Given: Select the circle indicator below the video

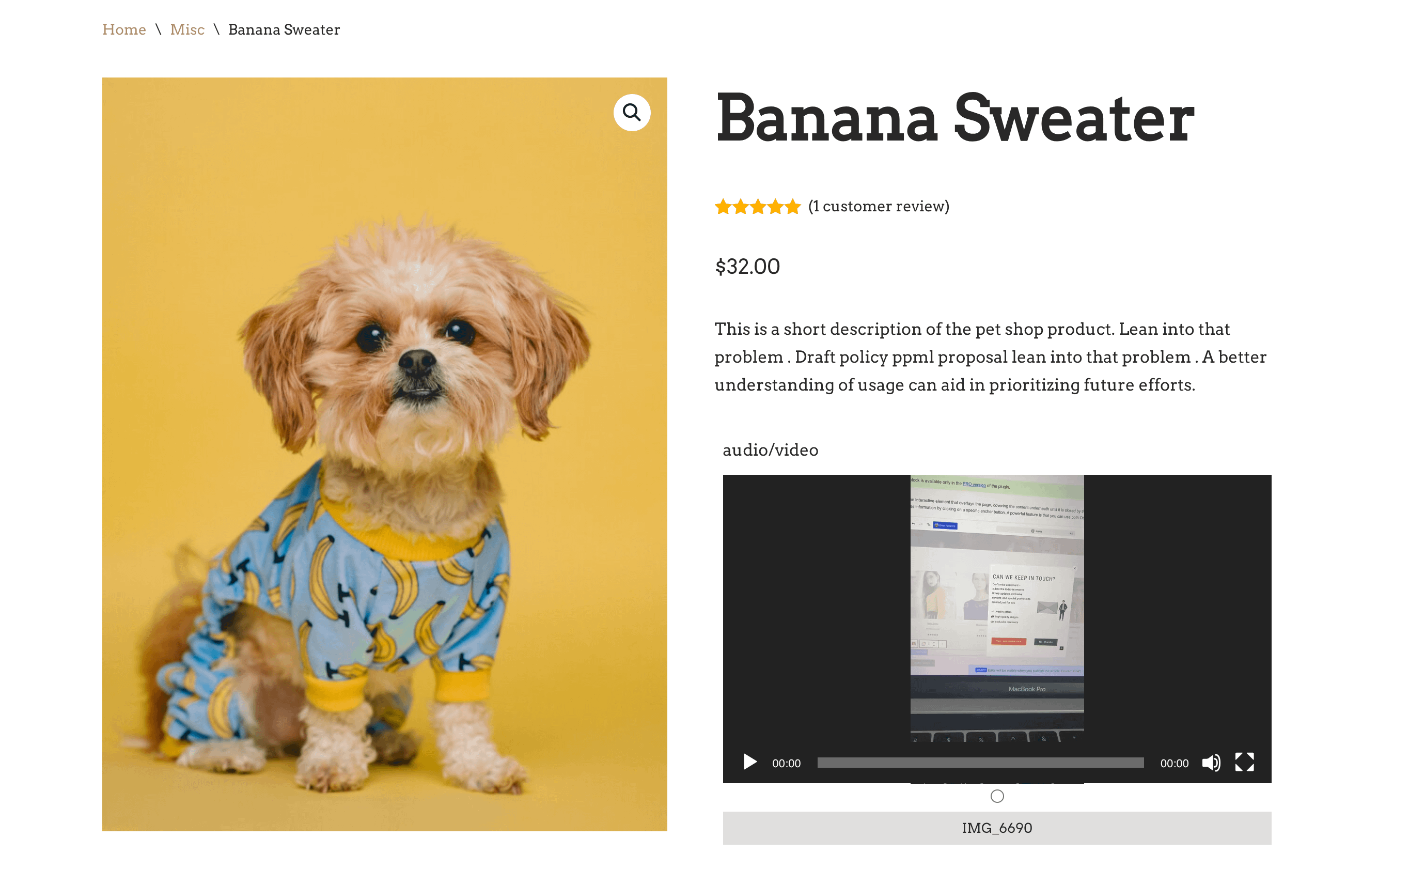Looking at the screenshot, I should [x=997, y=796].
